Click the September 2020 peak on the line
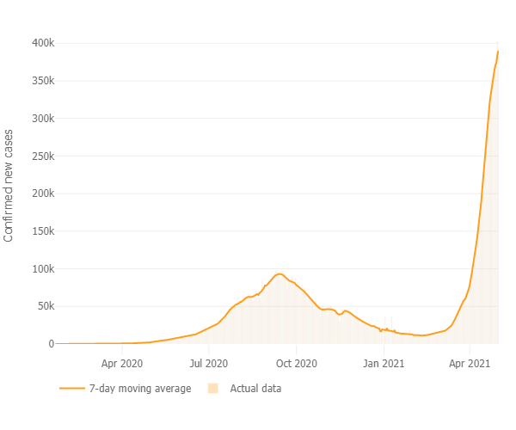The height and width of the screenshot is (430, 516). (x=279, y=273)
